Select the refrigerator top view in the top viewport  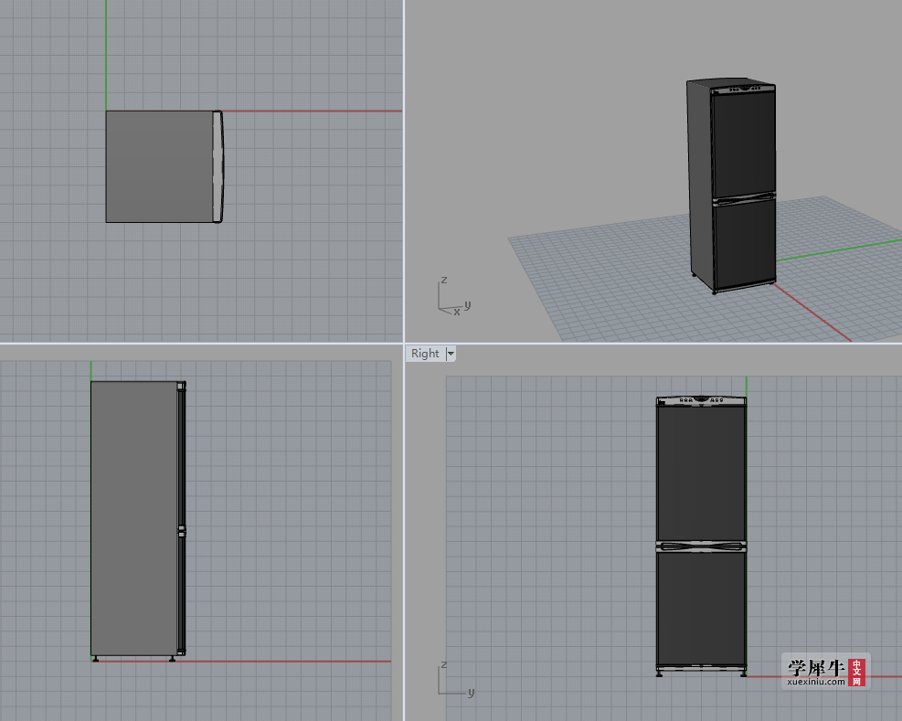coord(164,167)
